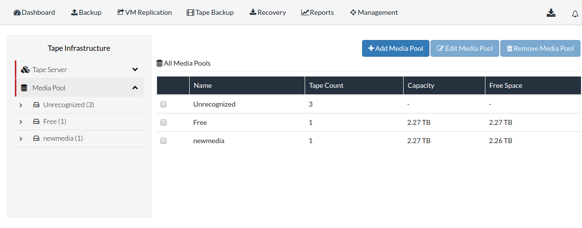Expand the Tape Server section chevron
Viewport: 582px width, 228px height.
click(135, 70)
